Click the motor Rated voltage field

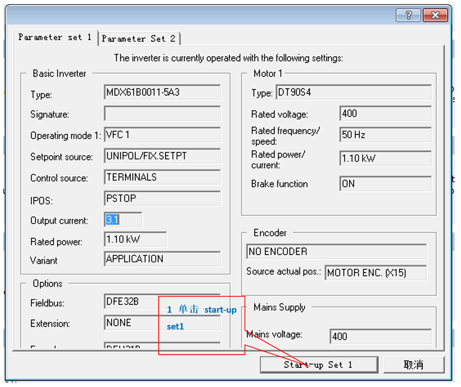pyautogui.click(x=385, y=114)
